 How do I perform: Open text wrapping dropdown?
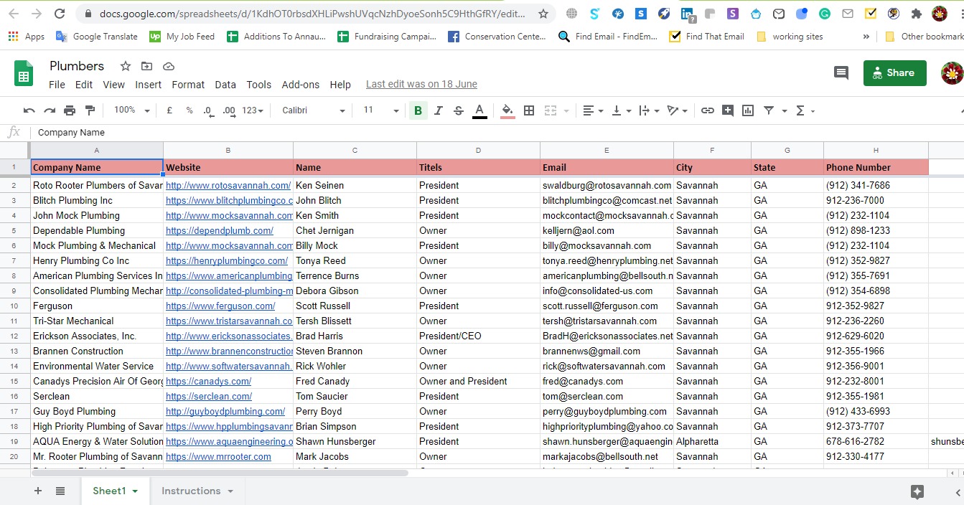648,110
